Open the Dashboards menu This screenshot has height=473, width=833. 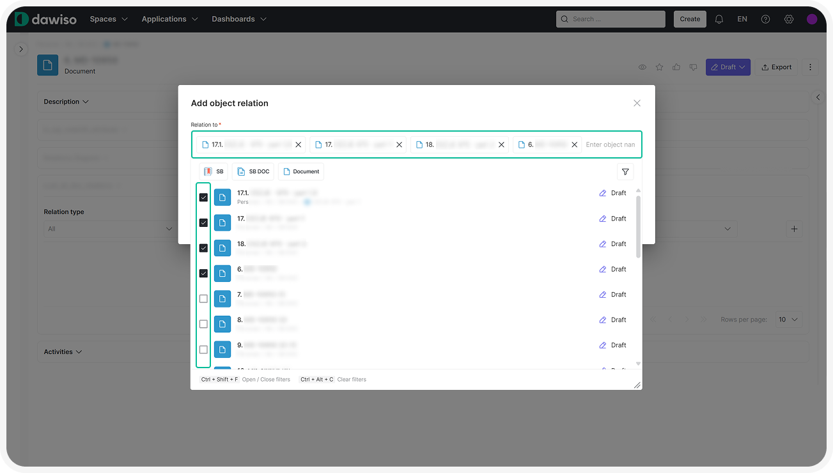[238, 19]
